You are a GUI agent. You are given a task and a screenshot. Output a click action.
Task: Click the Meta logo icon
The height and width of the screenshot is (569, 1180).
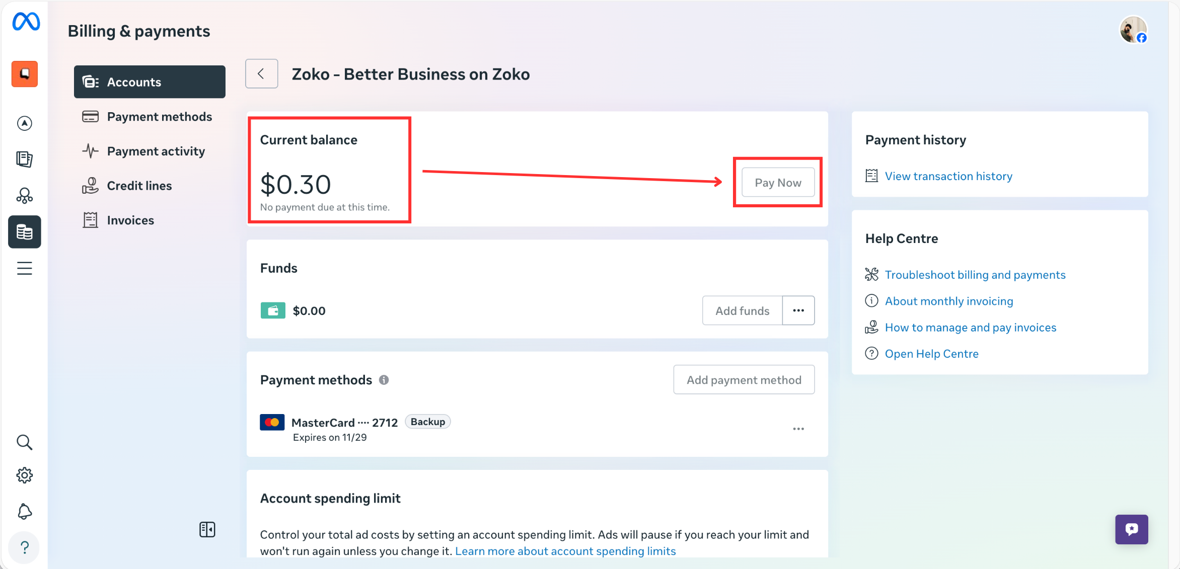[26, 22]
